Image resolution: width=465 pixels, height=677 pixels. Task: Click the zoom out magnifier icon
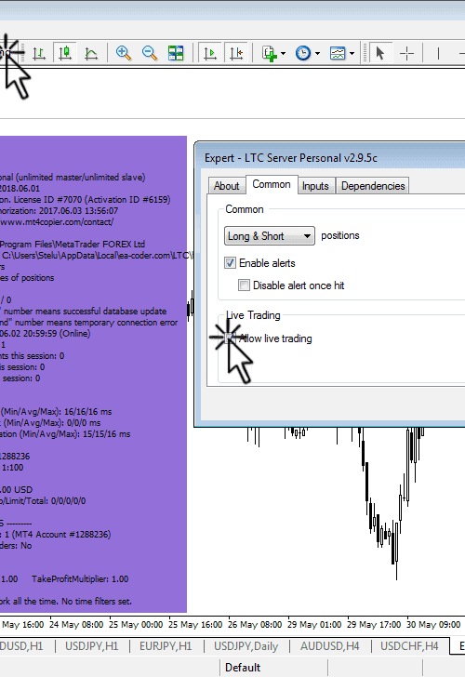pyautogui.click(x=150, y=53)
